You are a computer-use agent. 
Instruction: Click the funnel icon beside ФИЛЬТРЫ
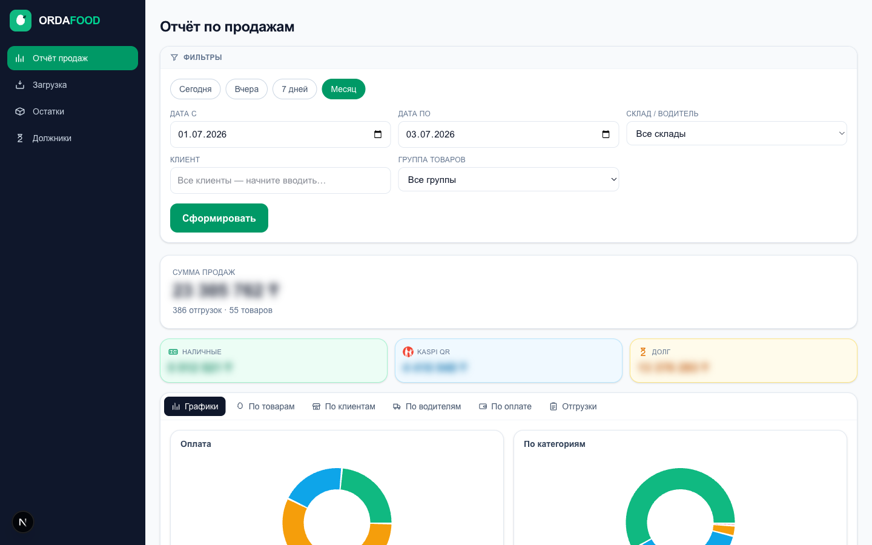(174, 58)
